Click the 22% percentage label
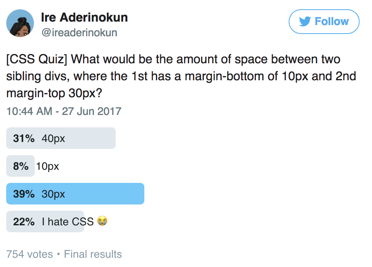 (x=24, y=222)
